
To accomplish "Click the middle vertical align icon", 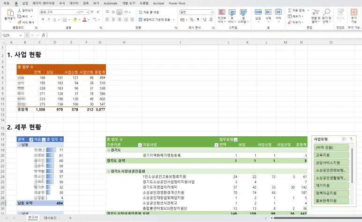I will click(113, 12).
